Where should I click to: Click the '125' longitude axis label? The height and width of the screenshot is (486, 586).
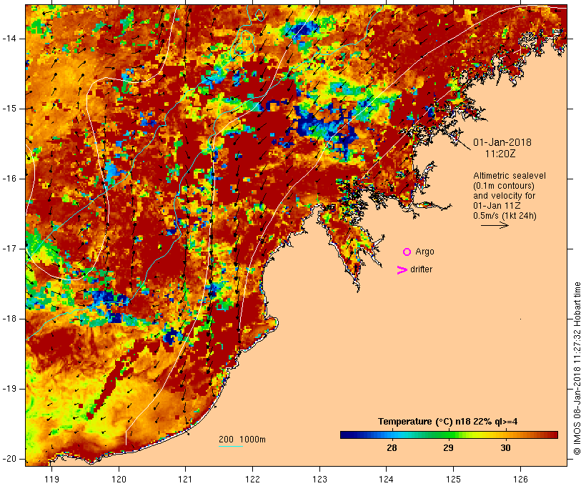tap(454, 480)
